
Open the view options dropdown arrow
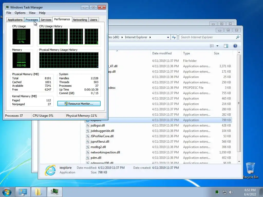pos(217,46)
